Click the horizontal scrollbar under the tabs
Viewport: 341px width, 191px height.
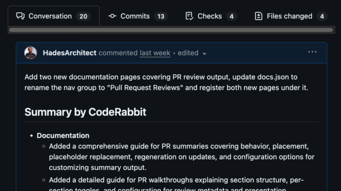click(171, 30)
